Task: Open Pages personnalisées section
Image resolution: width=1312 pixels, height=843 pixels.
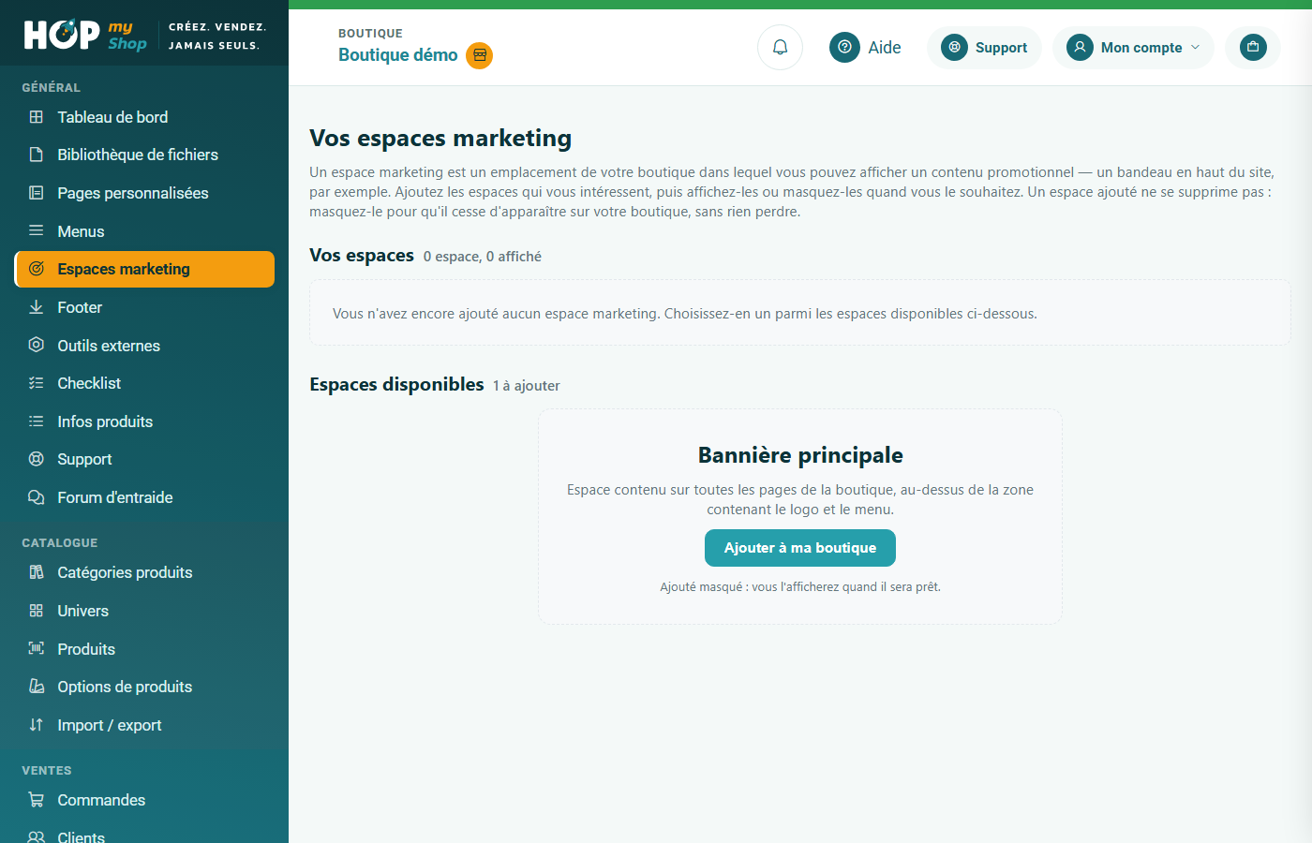Action: [144, 193]
